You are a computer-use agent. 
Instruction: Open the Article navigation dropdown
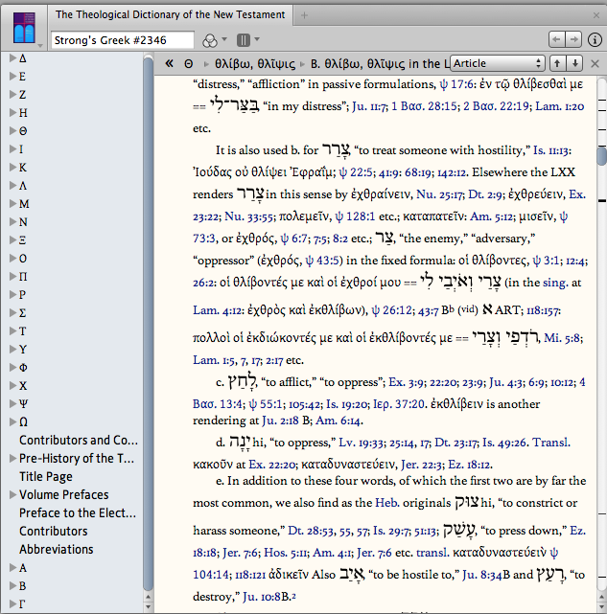[498, 63]
